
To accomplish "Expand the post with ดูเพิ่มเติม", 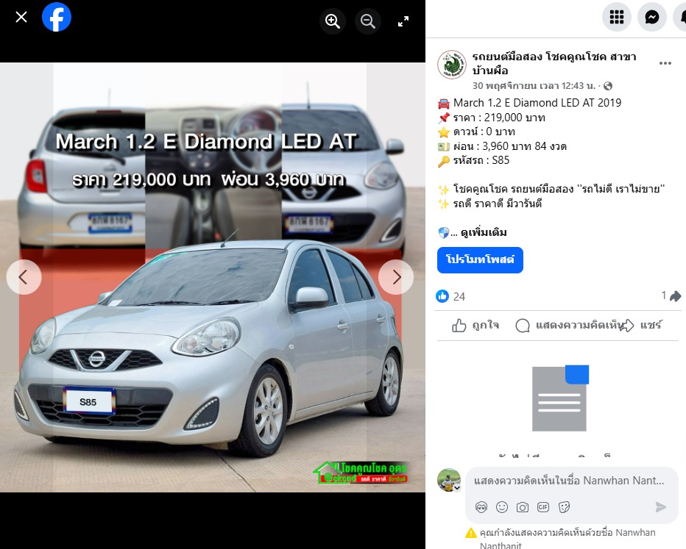I will pos(484,232).
